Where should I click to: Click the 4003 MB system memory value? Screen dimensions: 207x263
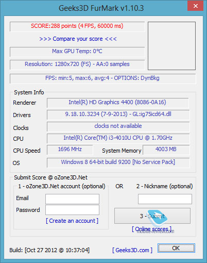click(x=166, y=150)
